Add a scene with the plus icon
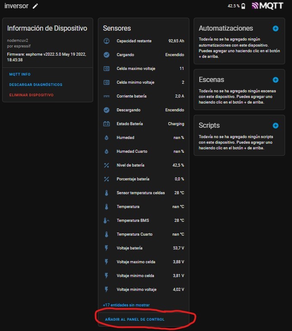The image size is (292, 331). pos(276,80)
